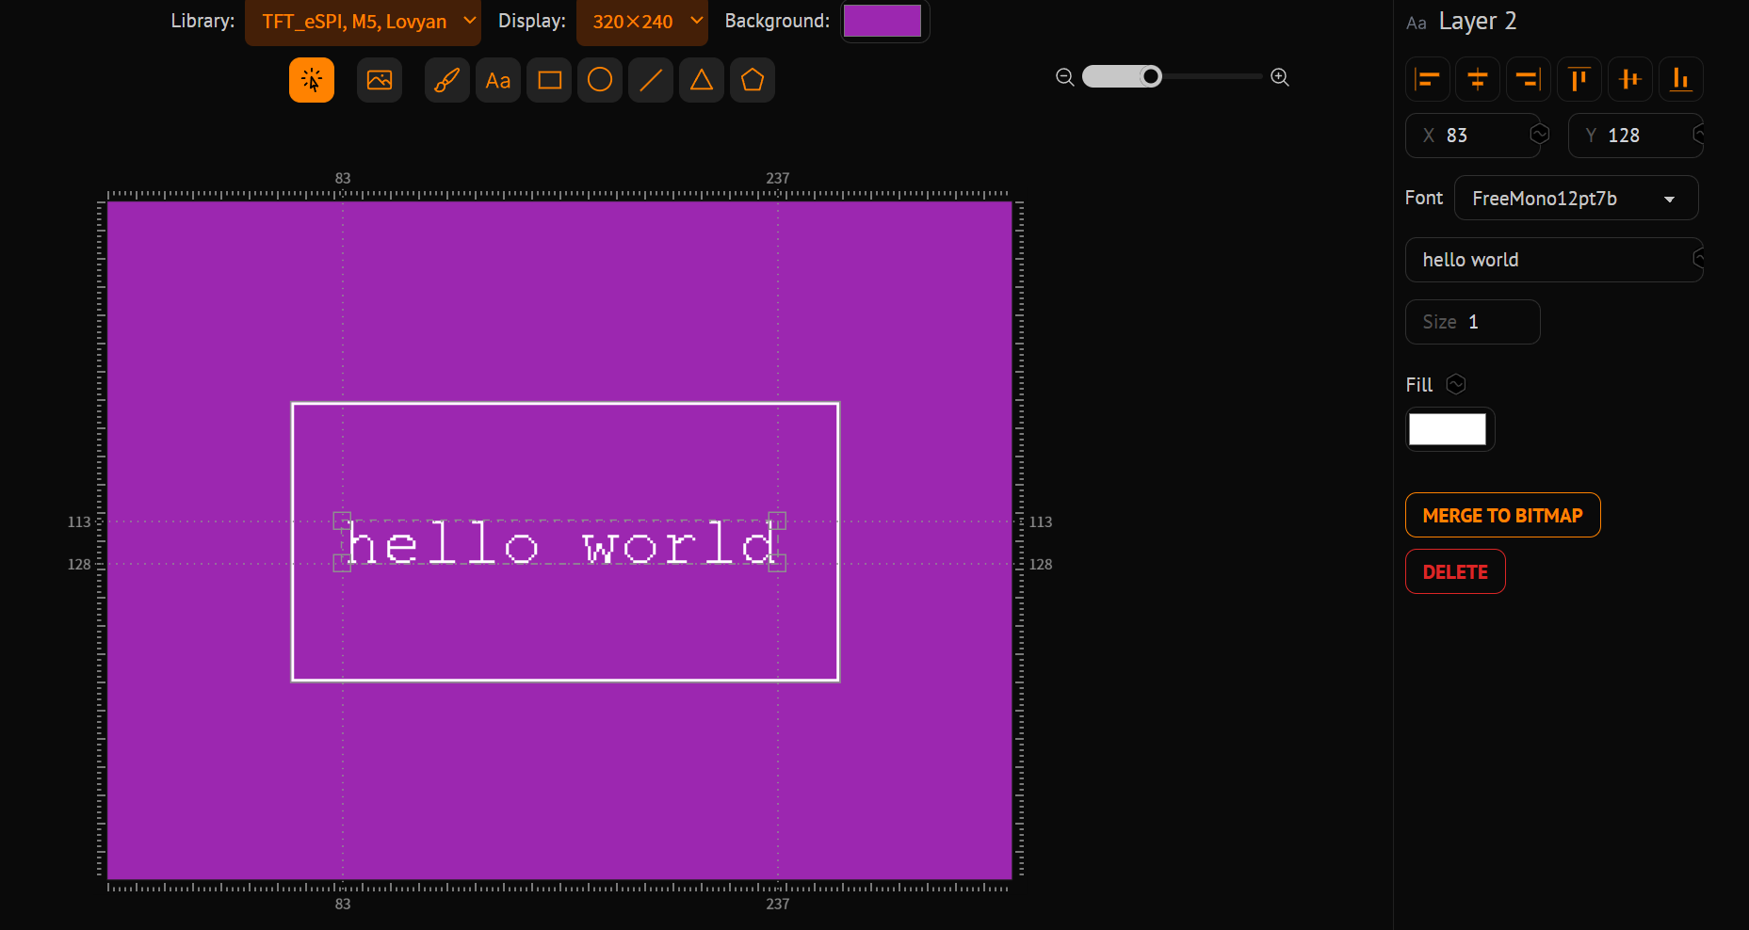Align layer to left edge

1428,79
